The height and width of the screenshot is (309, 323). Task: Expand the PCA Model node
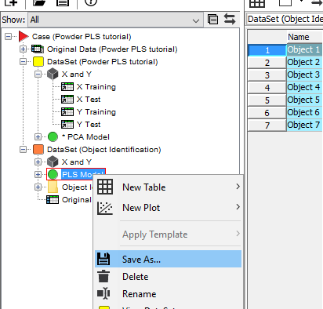coord(38,136)
